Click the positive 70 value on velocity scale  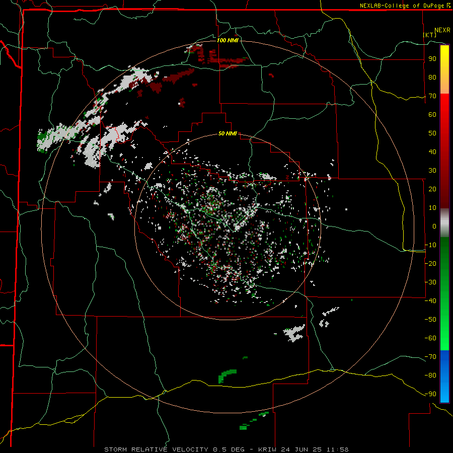click(x=432, y=96)
